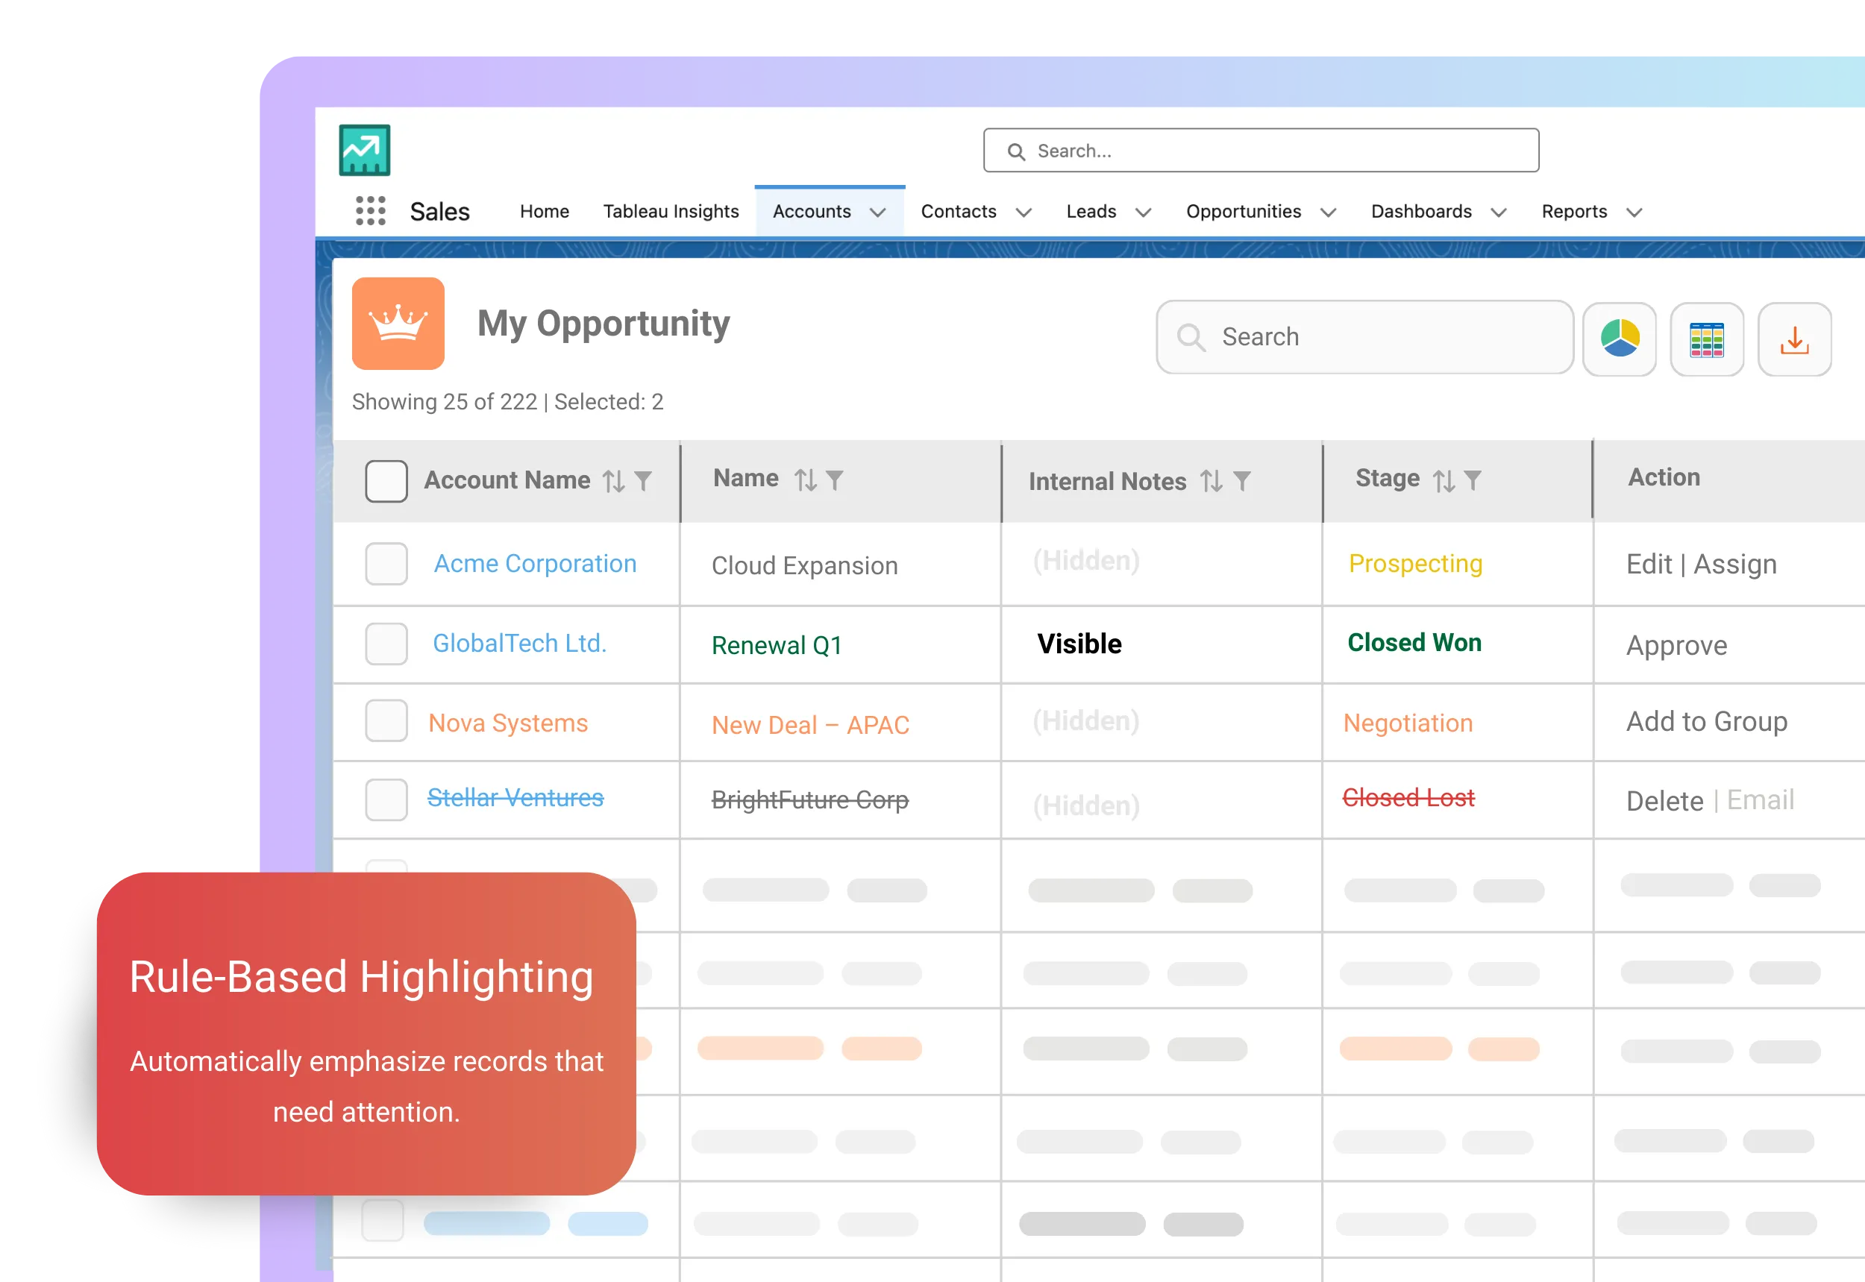Click the orange crown My Opportunity icon

tap(398, 324)
